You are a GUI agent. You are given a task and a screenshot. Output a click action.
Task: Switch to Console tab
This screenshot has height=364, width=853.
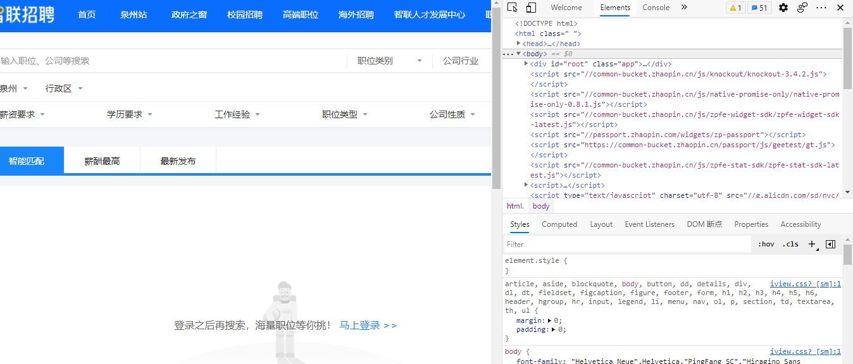point(656,8)
